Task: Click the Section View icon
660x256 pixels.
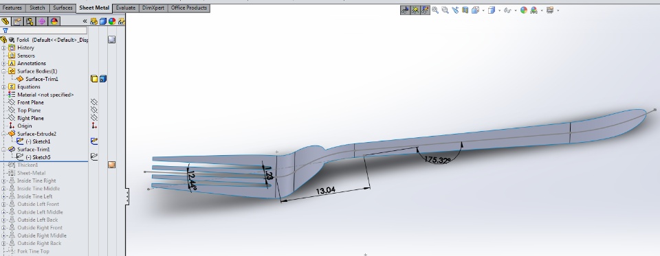Action: [x=465, y=10]
